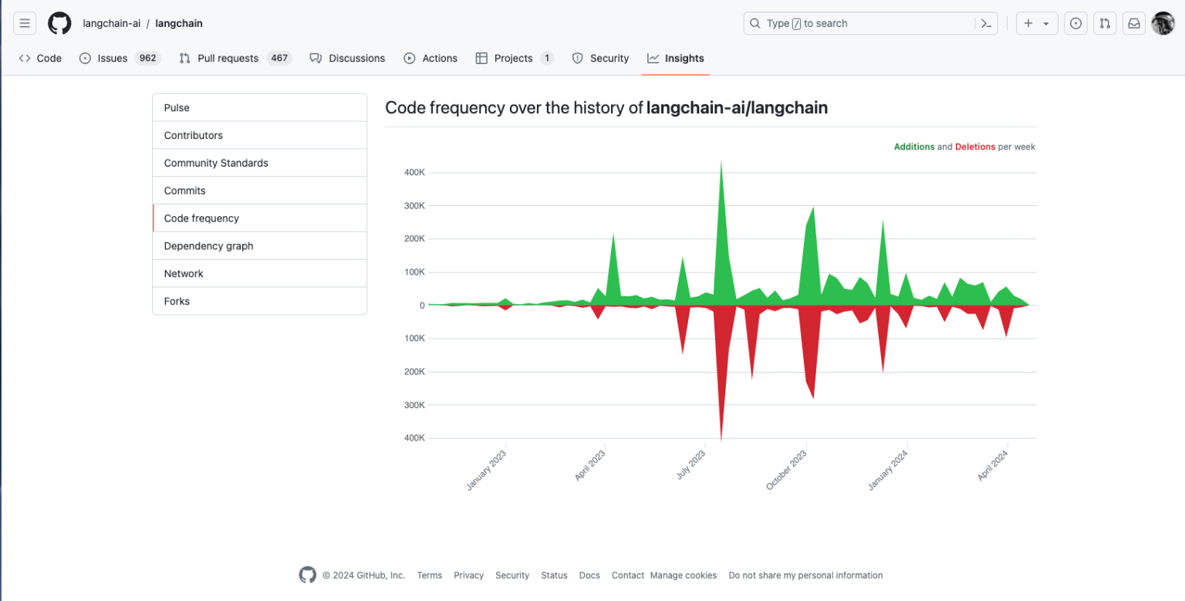Click the pull requests icon near the avatar
This screenshot has width=1185, height=601.
click(1105, 23)
